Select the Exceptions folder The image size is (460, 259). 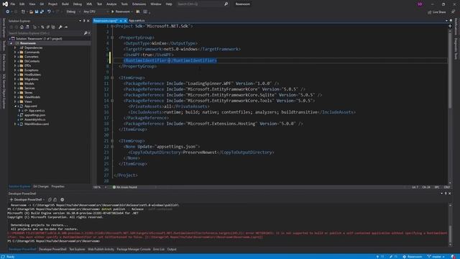pos(32,71)
